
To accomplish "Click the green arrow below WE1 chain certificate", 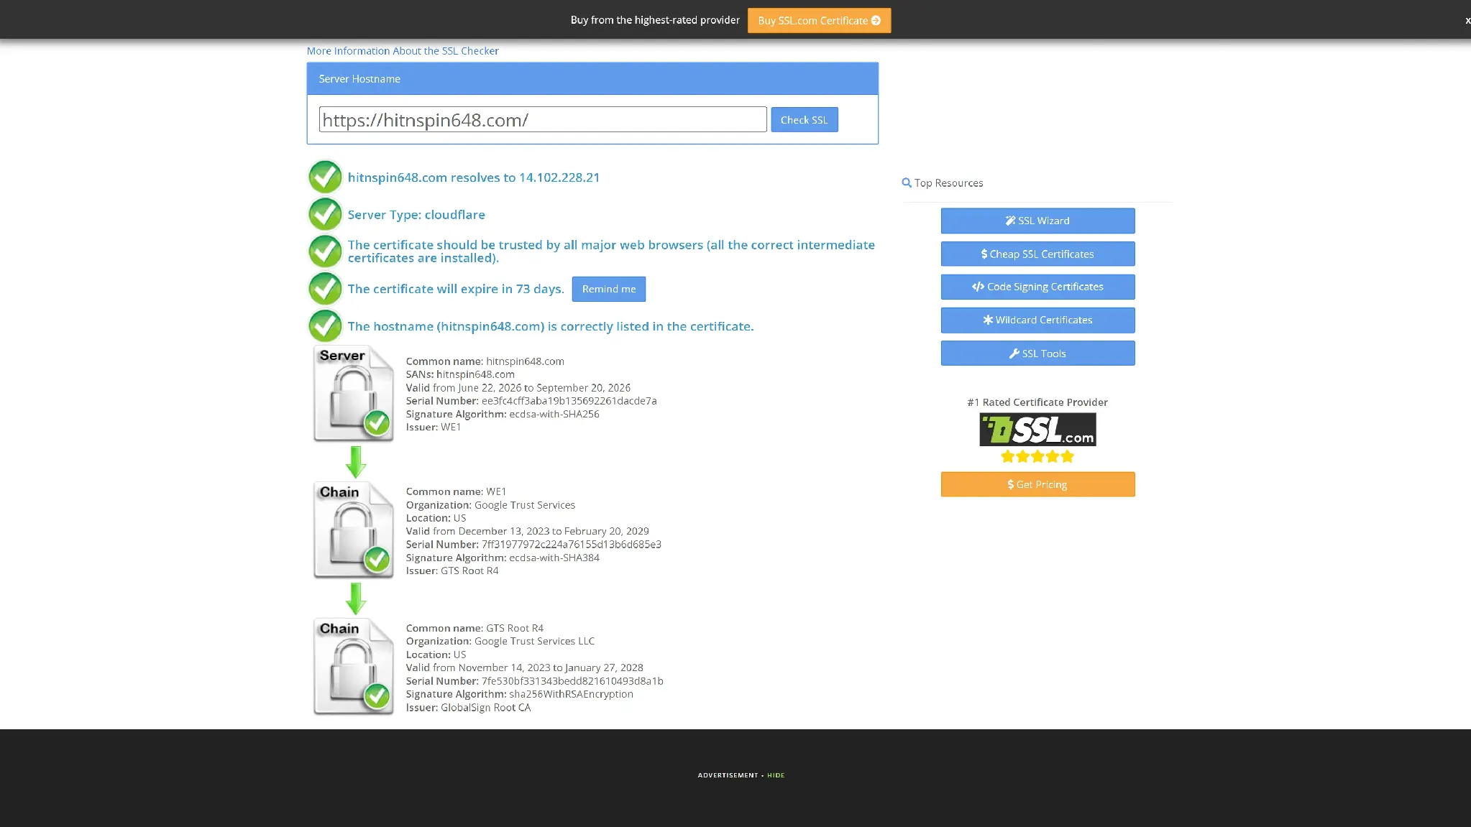I will pyautogui.click(x=356, y=599).
